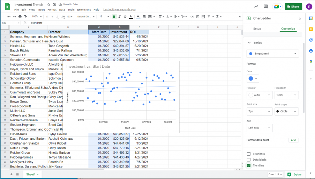Image resolution: width=315 pixels, height=179 pixels.
Task: Open Investment series selector dropdown
Action: click(272, 54)
